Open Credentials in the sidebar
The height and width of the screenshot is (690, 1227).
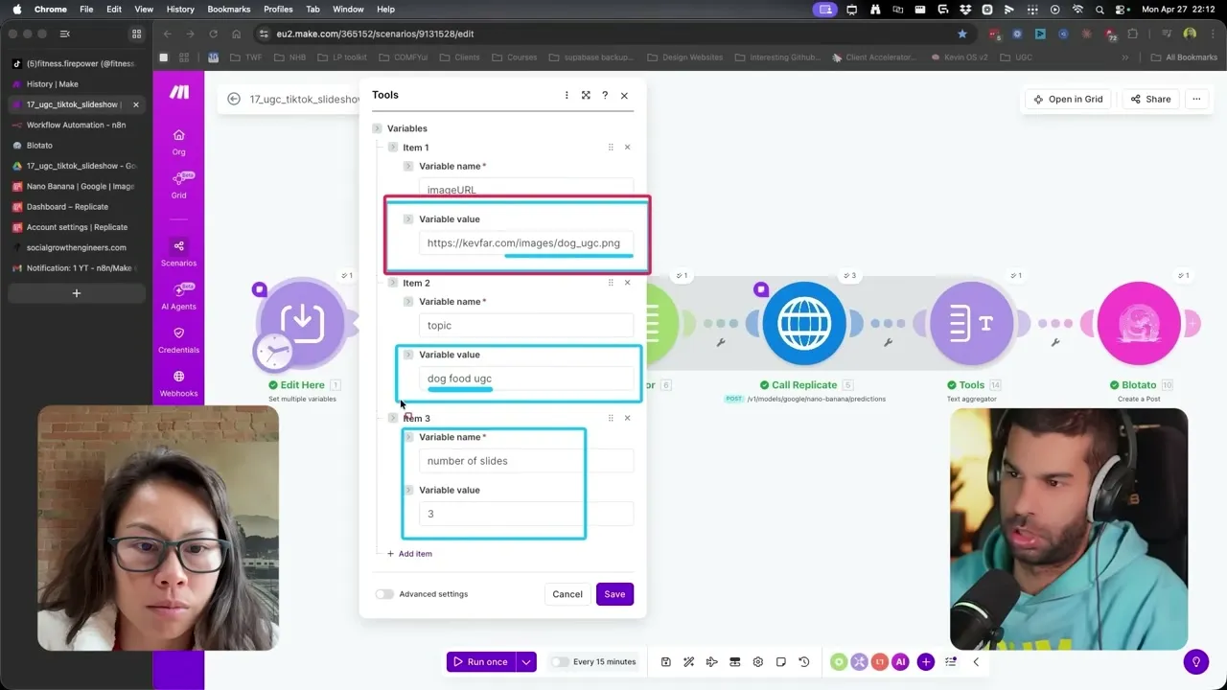coord(178,339)
